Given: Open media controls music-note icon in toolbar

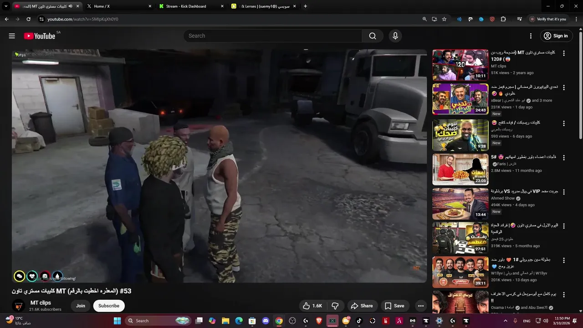Looking at the screenshot, I should point(519,19).
